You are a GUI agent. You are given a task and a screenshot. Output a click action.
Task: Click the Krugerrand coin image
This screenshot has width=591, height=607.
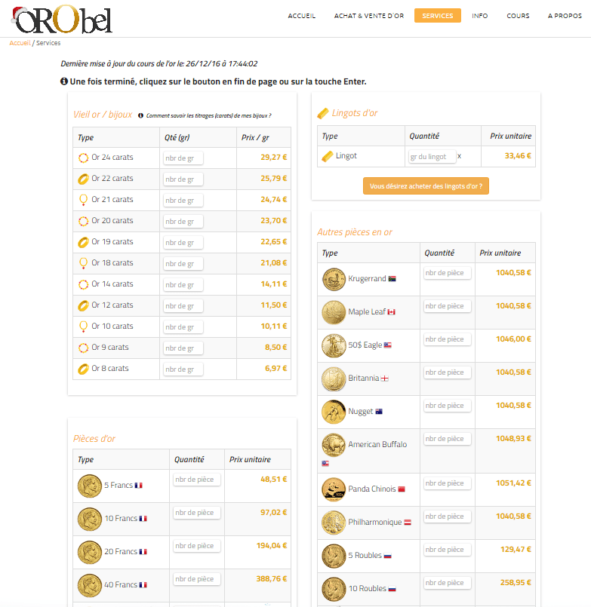coord(334,279)
